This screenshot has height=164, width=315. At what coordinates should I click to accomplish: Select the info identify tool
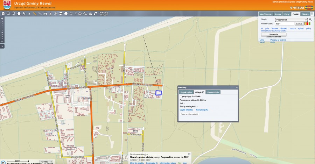(29, 14)
